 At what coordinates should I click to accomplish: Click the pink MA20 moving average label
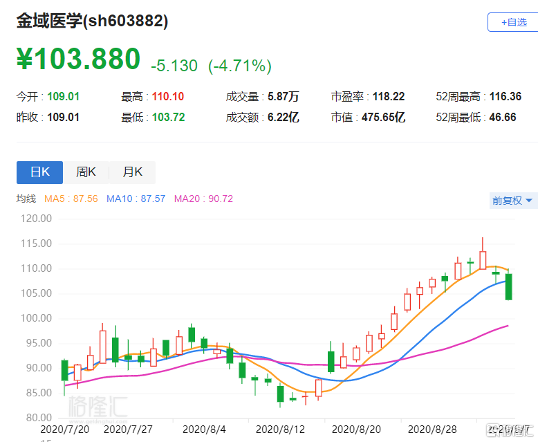[x=203, y=199]
